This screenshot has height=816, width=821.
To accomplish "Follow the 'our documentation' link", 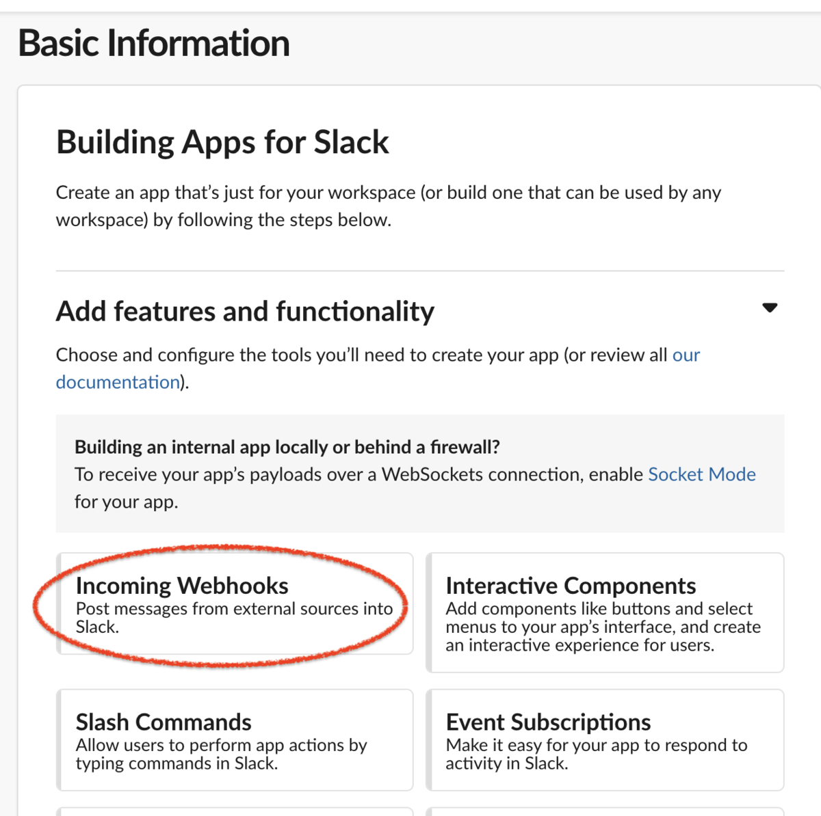I will point(118,382).
